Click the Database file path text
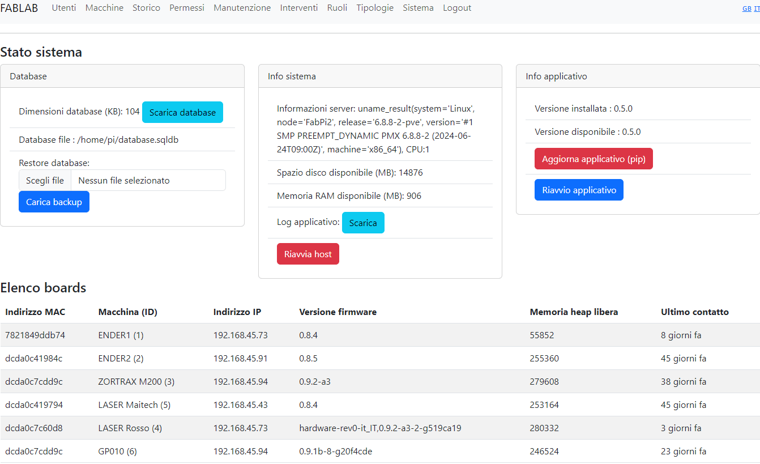Screen dimensions: 760x464 tap(99, 139)
